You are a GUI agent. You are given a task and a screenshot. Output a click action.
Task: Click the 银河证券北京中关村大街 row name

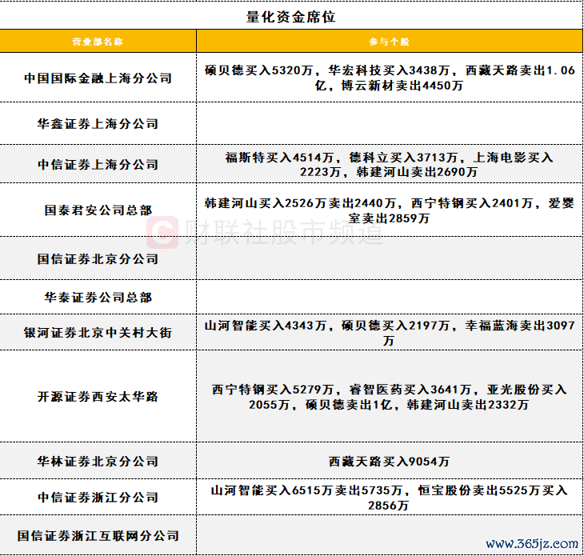click(98, 332)
